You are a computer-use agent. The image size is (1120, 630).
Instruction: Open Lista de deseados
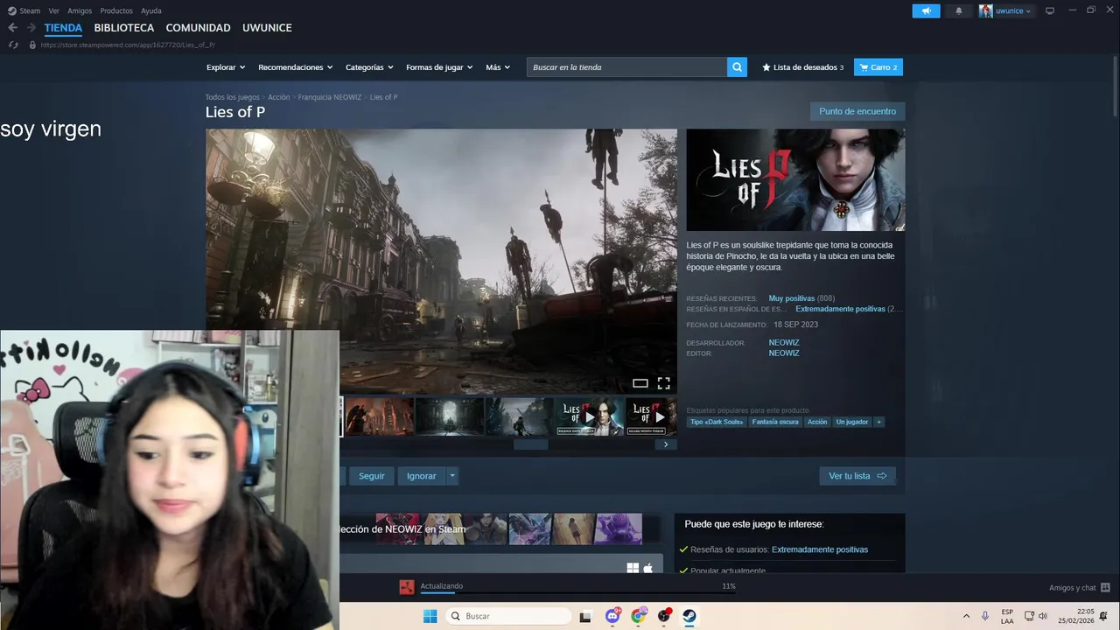[803, 67]
